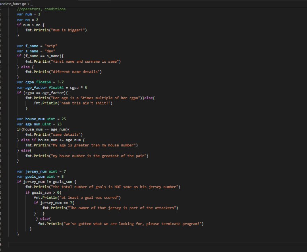Click the breadcrumb ellipsis after useless_funcs.go

click(x=32, y=4)
